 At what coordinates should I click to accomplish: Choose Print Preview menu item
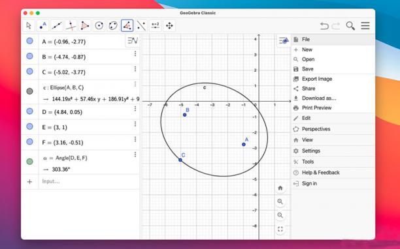coord(333,108)
